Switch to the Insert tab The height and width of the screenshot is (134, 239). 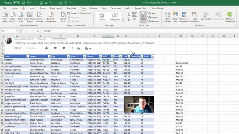pos(32,8)
